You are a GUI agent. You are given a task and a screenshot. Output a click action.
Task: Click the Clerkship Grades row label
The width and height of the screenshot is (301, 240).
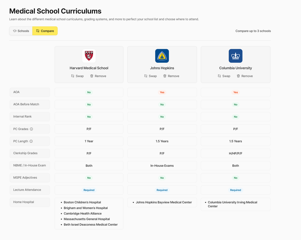pos(25,153)
